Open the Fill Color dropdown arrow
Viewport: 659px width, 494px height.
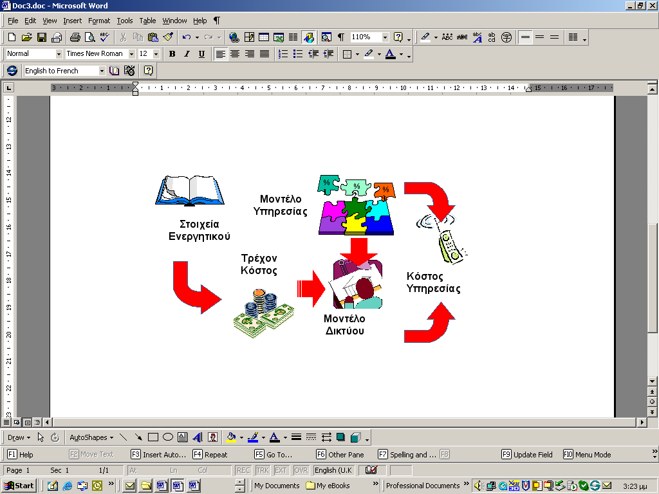[x=241, y=437]
